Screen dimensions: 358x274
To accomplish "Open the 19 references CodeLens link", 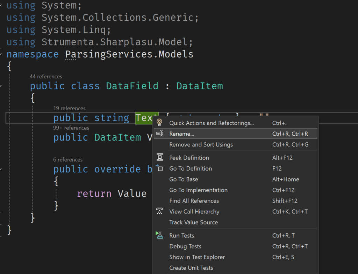I will [69, 108].
